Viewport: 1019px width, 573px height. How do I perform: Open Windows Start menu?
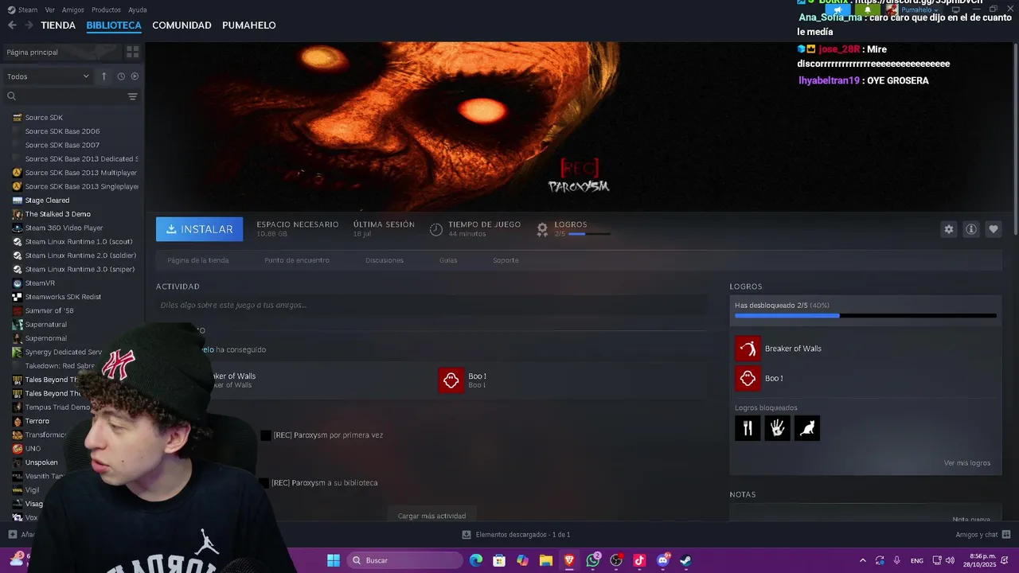click(334, 560)
